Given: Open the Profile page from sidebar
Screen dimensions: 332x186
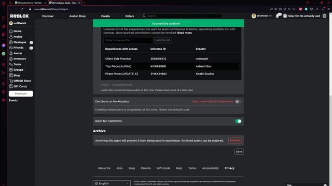Looking at the screenshot, I should coord(16,37).
